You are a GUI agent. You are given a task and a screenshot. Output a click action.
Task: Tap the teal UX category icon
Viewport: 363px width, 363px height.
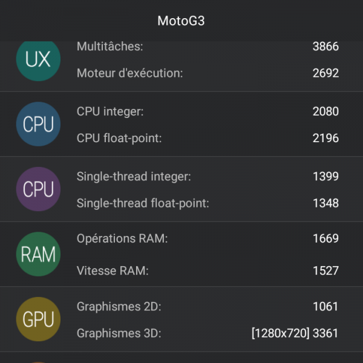38,59
